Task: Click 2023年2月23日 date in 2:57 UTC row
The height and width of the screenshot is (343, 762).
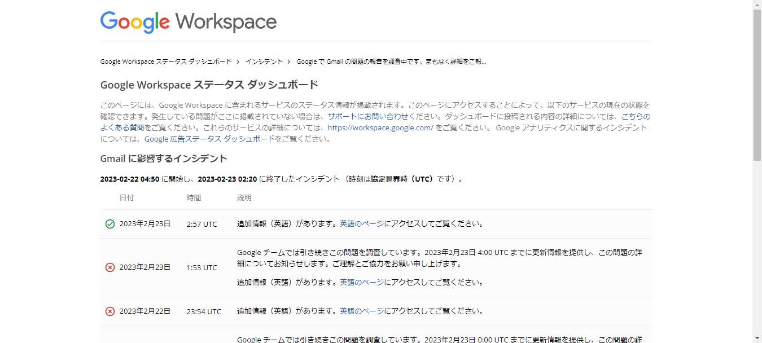Action: point(145,223)
